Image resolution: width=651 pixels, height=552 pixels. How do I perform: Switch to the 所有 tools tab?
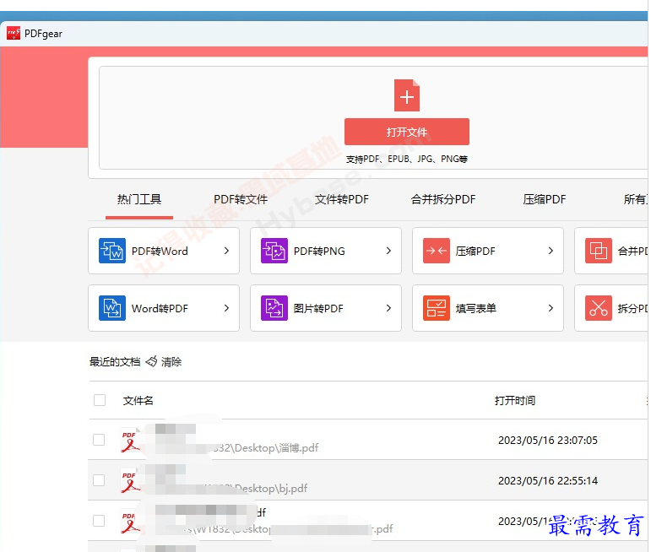[x=635, y=200]
